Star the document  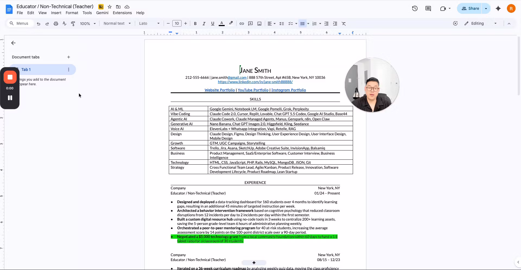point(110,7)
